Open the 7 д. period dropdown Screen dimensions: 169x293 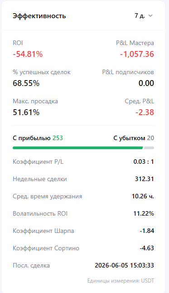coord(144,15)
